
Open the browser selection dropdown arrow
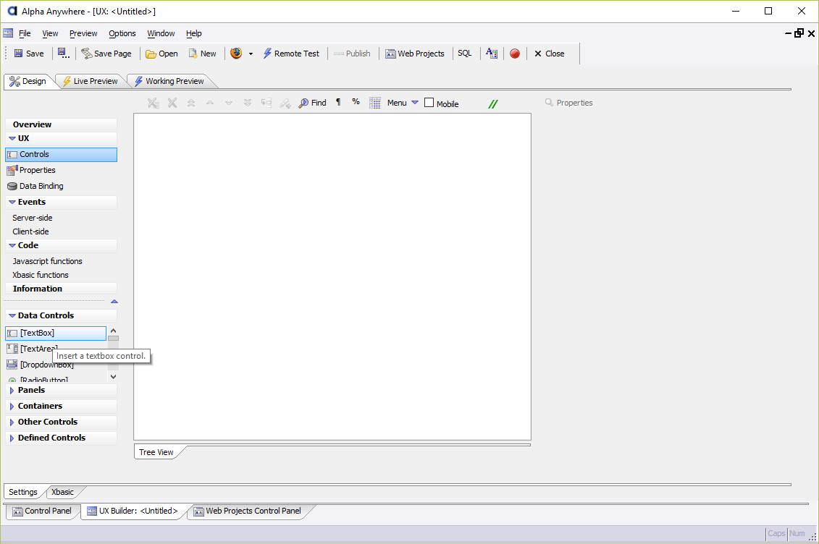[x=251, y=54]
